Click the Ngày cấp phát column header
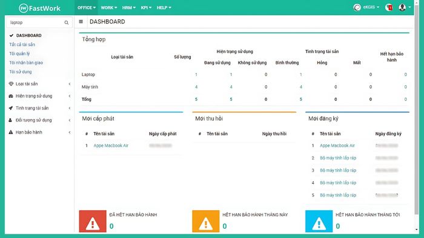 click(162, 133)
